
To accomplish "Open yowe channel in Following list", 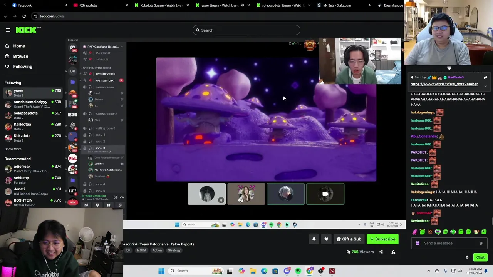I will coord(33,93).
